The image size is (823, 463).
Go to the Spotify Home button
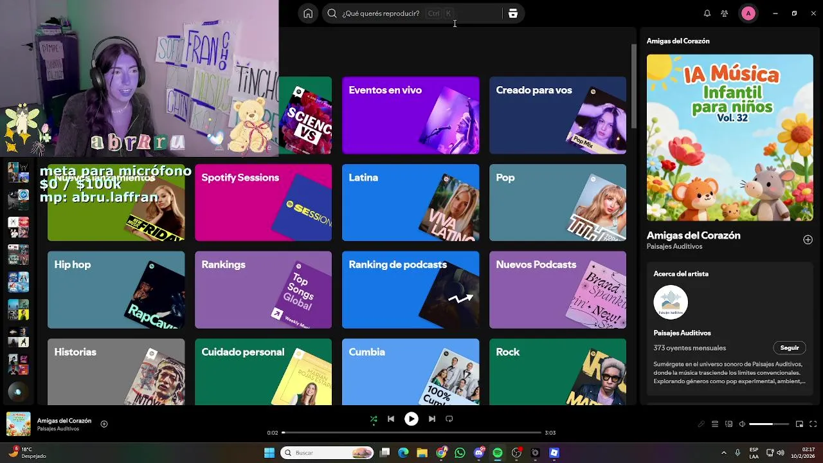(308, 14)
